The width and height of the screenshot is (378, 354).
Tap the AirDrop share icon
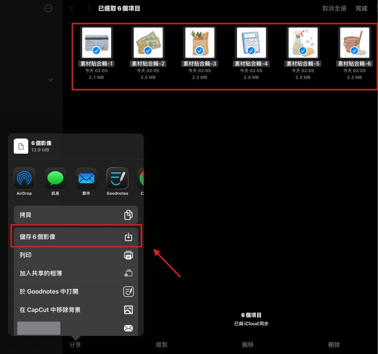pyautogui.click(x=24, y=178)
